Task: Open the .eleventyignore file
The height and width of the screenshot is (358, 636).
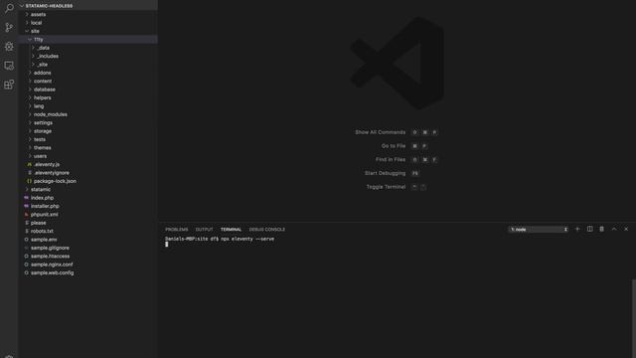Action: pyautogui.click(x=88, y=172)
